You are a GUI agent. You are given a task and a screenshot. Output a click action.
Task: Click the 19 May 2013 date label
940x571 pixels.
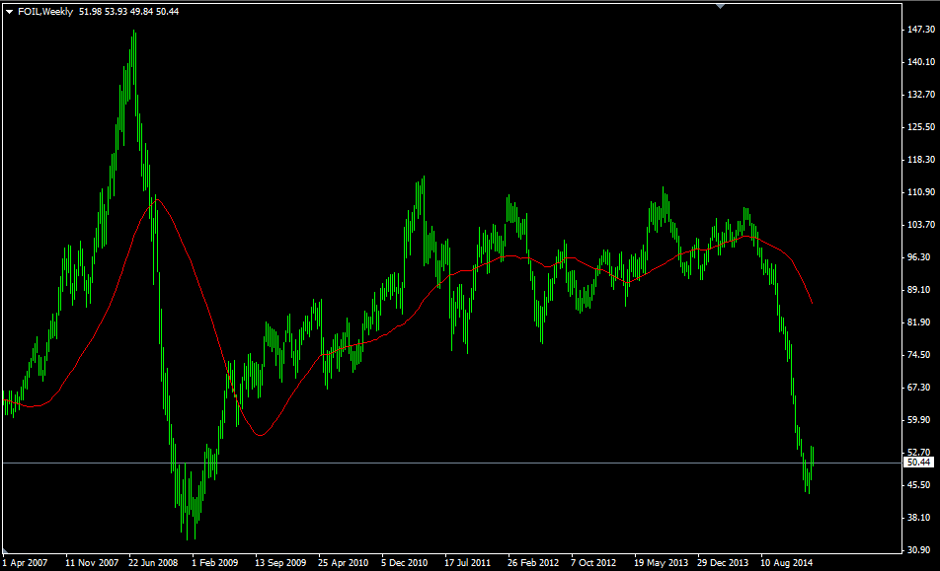tap(661, 563)
